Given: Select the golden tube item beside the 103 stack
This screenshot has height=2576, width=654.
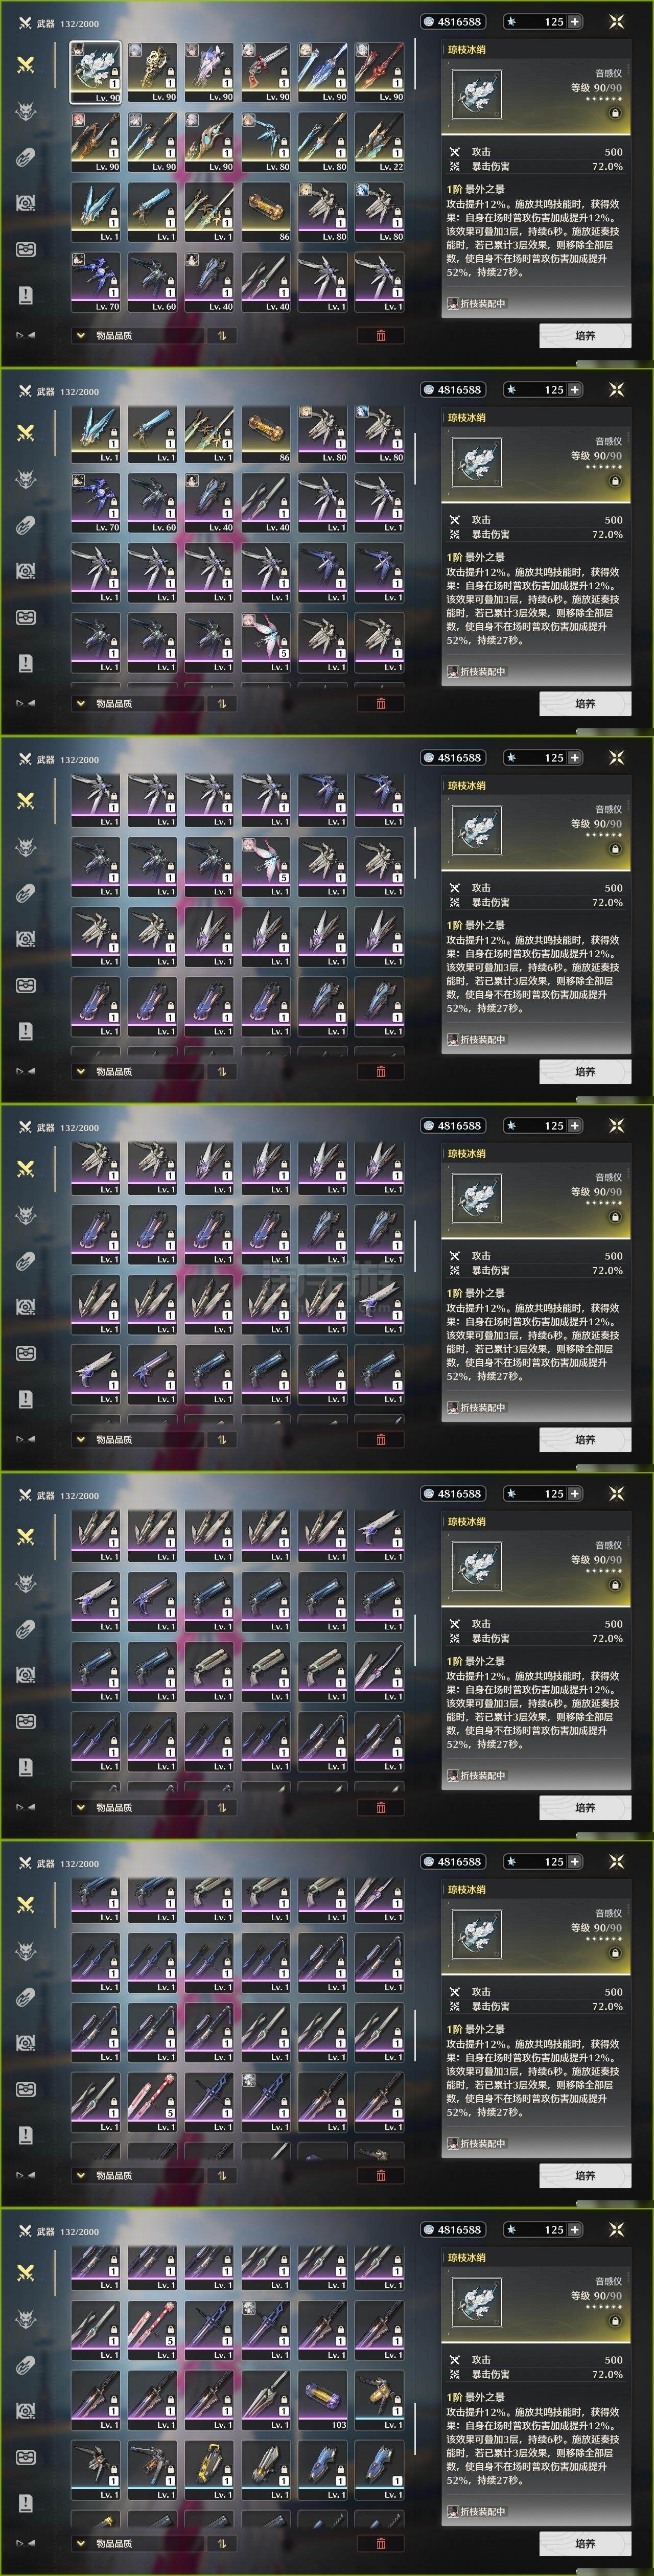Looking at the screenshot, I should coord(380,2400).
